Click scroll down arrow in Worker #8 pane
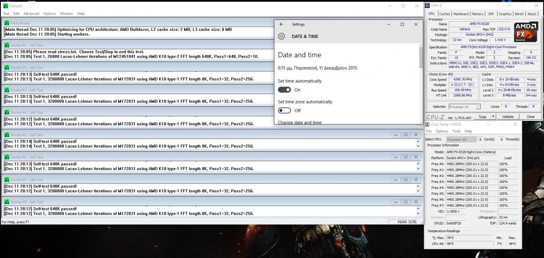 point(418,214)
